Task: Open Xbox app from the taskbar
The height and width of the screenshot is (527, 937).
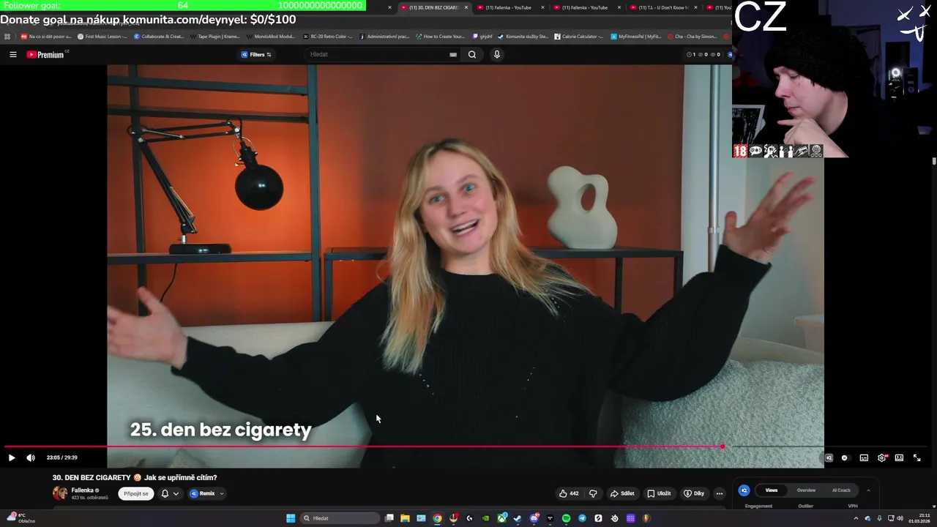Action: pyautogui.click(x=502, y=518)
